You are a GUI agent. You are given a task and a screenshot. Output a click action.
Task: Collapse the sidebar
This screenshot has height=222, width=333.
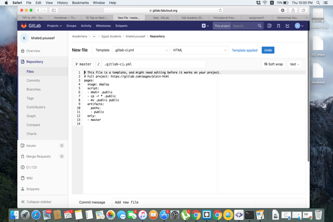(36, 202)
